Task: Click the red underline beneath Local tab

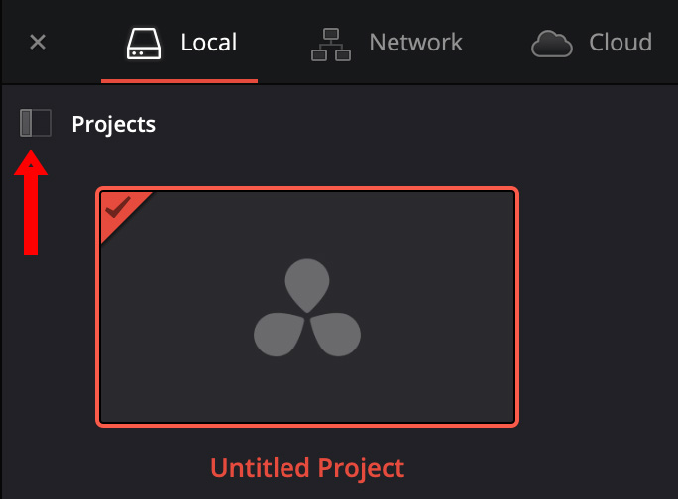Action: (179, 81)
